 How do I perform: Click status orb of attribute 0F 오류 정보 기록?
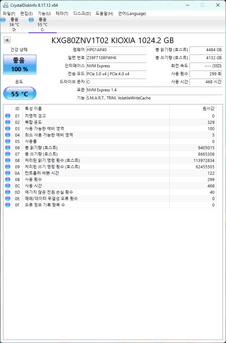pos(8,205)
